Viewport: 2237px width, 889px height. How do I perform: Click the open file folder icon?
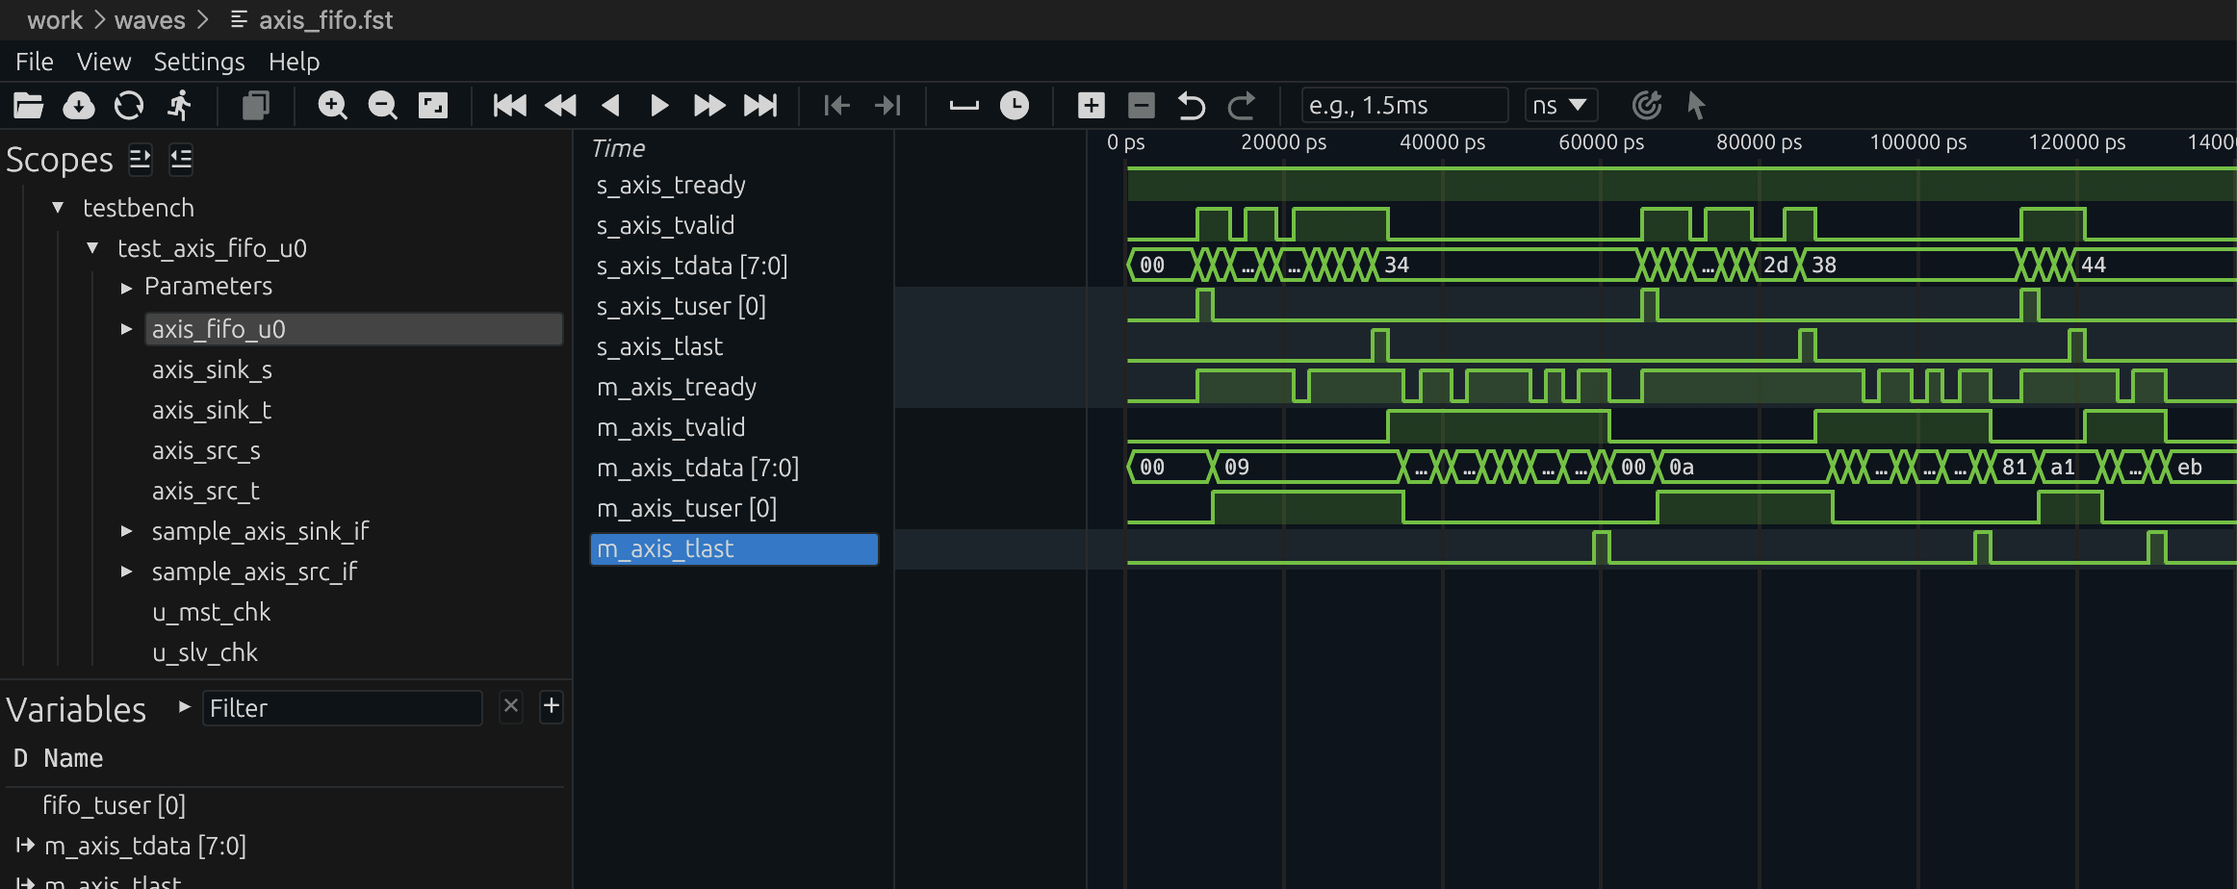pos(29,105)
